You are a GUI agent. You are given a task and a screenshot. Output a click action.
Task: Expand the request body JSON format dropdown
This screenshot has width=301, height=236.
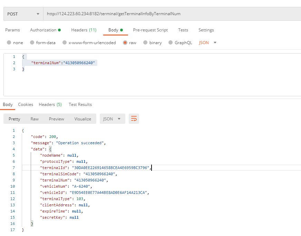click(x=208, y=43)
